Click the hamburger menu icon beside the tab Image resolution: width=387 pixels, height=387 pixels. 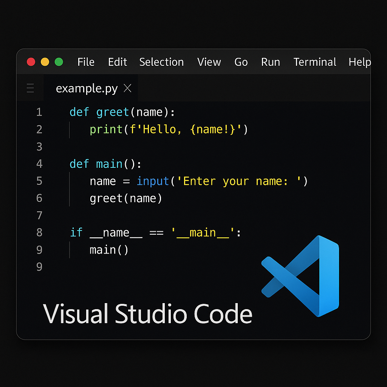click(x=30, y=88)
